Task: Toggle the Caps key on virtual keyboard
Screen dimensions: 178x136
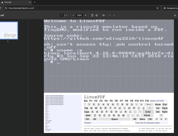Action: (x=87, y=112)
